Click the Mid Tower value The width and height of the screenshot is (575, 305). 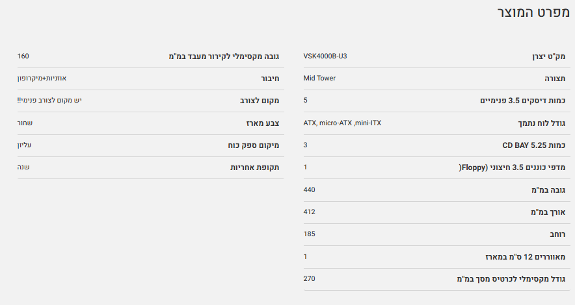319,79
